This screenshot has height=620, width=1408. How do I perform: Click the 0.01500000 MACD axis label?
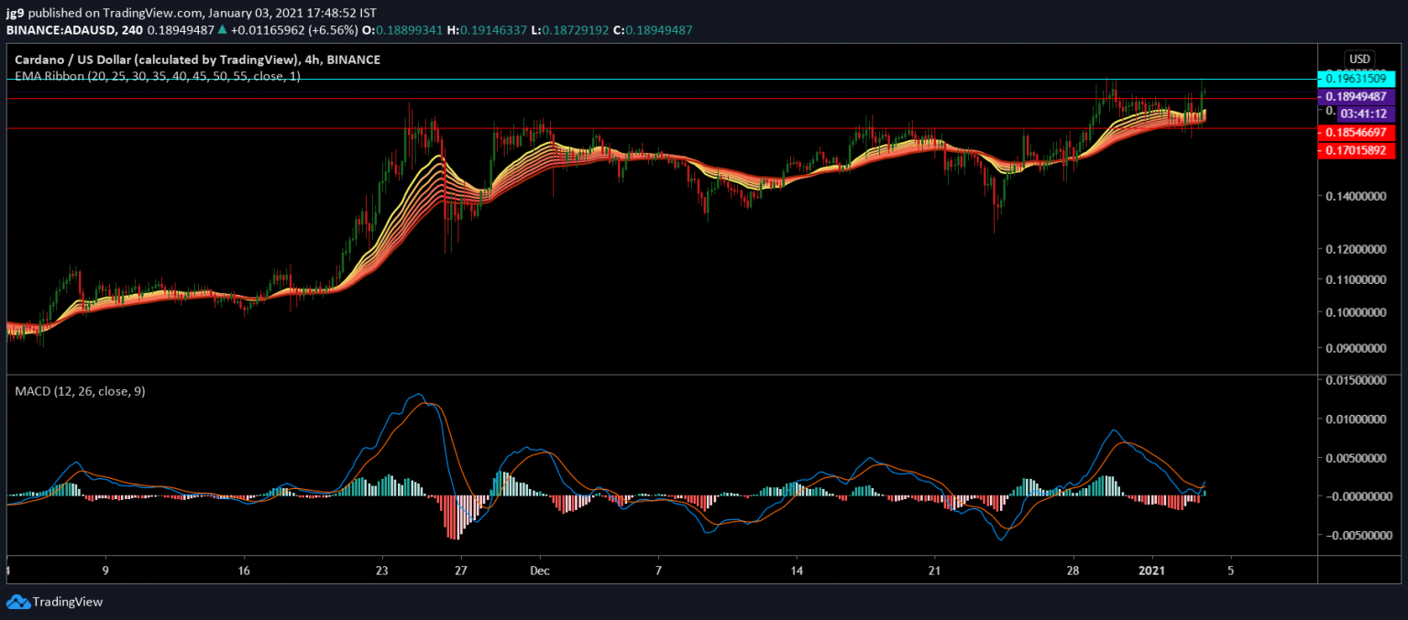[1356, 380]
